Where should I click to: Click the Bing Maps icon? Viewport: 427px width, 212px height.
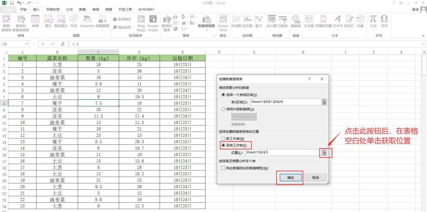pyautogui.click(x=141, y=23)
